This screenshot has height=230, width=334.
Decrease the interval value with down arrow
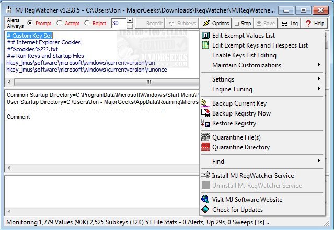pos(130,26)
